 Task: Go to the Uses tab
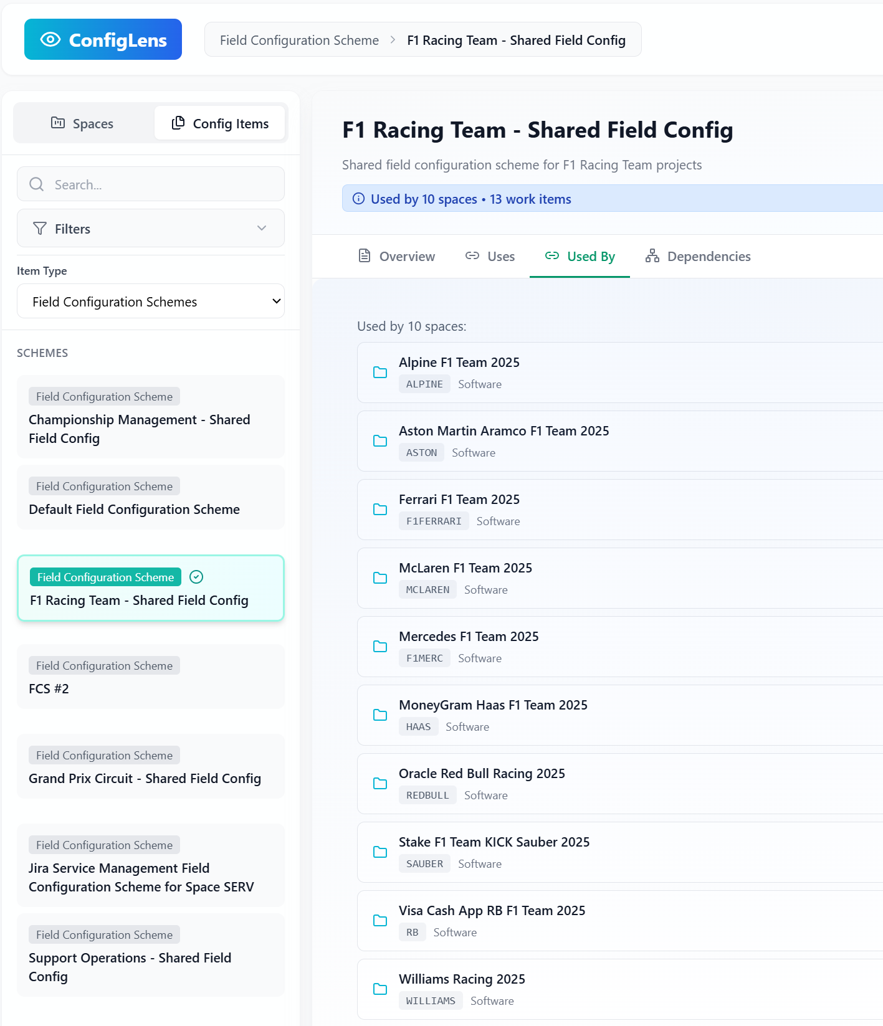coord(490,257)
